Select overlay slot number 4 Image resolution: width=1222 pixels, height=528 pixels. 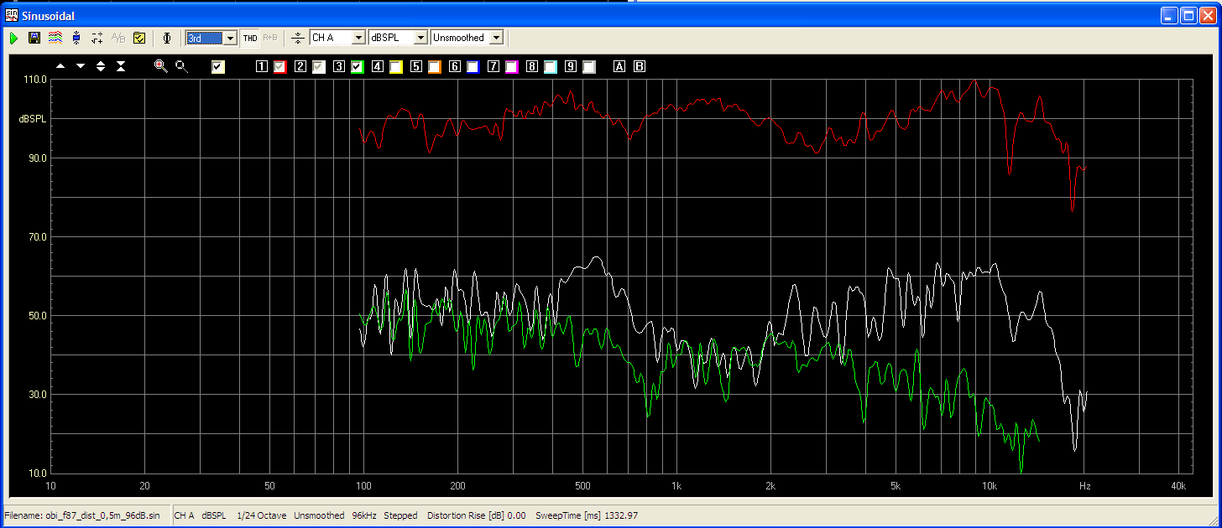pyautogui.click(x=378, y=66)
